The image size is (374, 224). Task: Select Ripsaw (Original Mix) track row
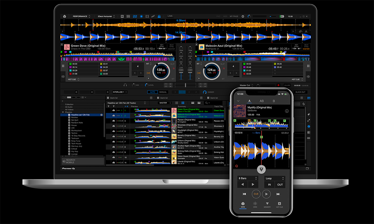click(x=165, y=121)
